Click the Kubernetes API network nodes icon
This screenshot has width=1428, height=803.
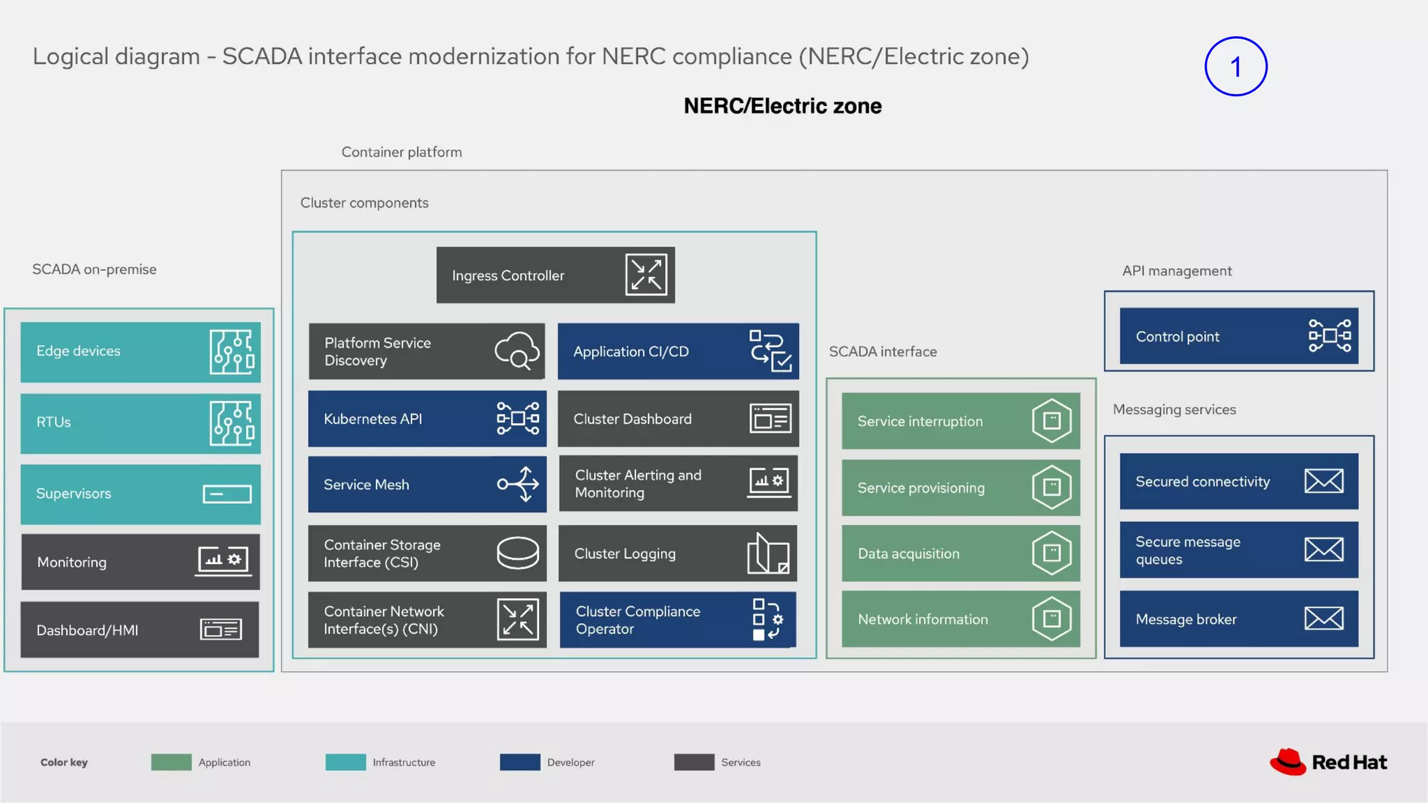(517, 418)
